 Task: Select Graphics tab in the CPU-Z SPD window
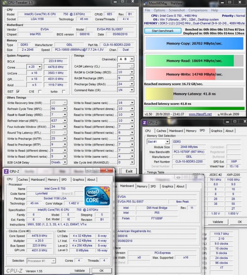(216, 131)
